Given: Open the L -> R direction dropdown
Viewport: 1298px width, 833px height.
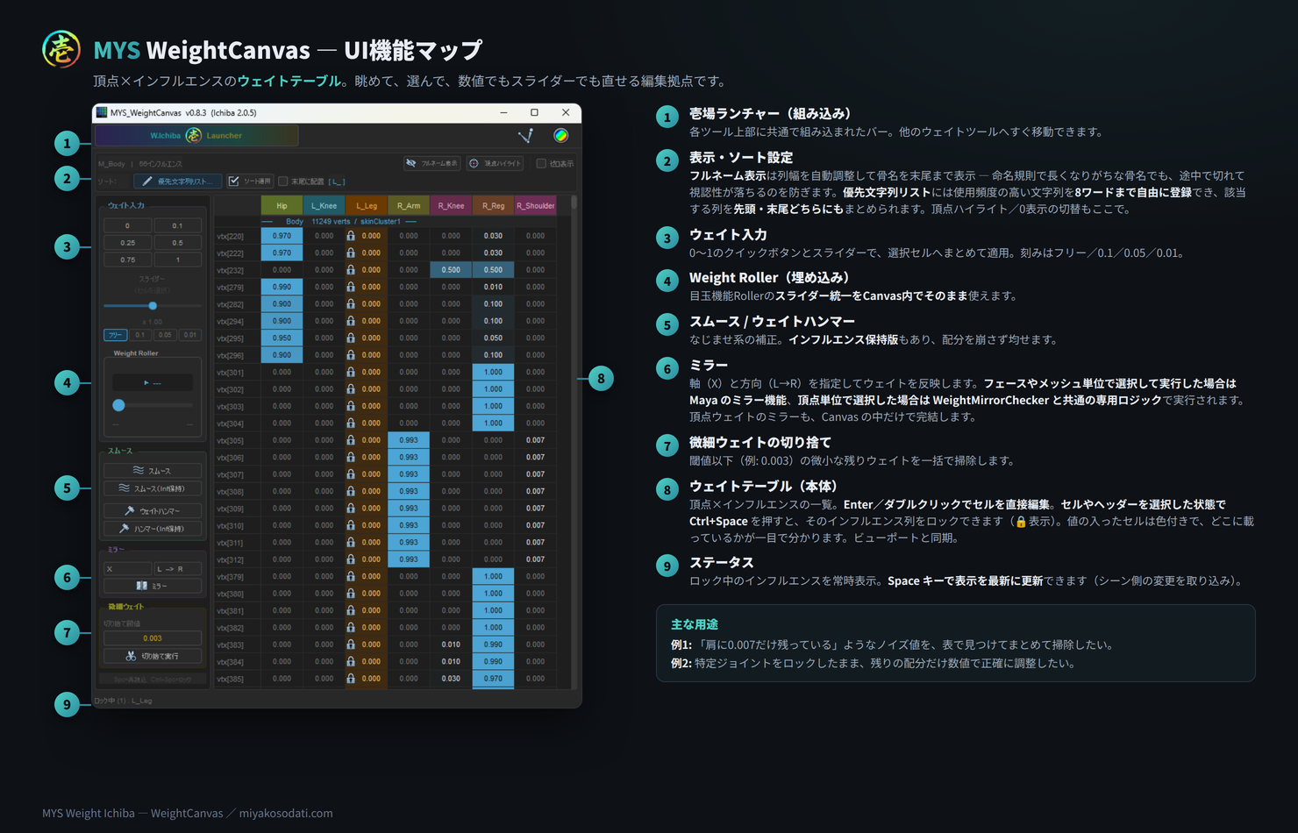Looking at the screenshot, I should (x=178, y=568).
